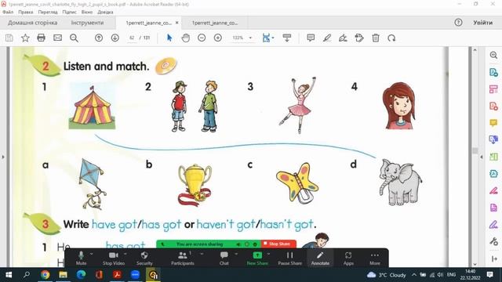Click Pause Share in Zoom toolbar
The image size is (502, 282).
(x=289, y=258)
